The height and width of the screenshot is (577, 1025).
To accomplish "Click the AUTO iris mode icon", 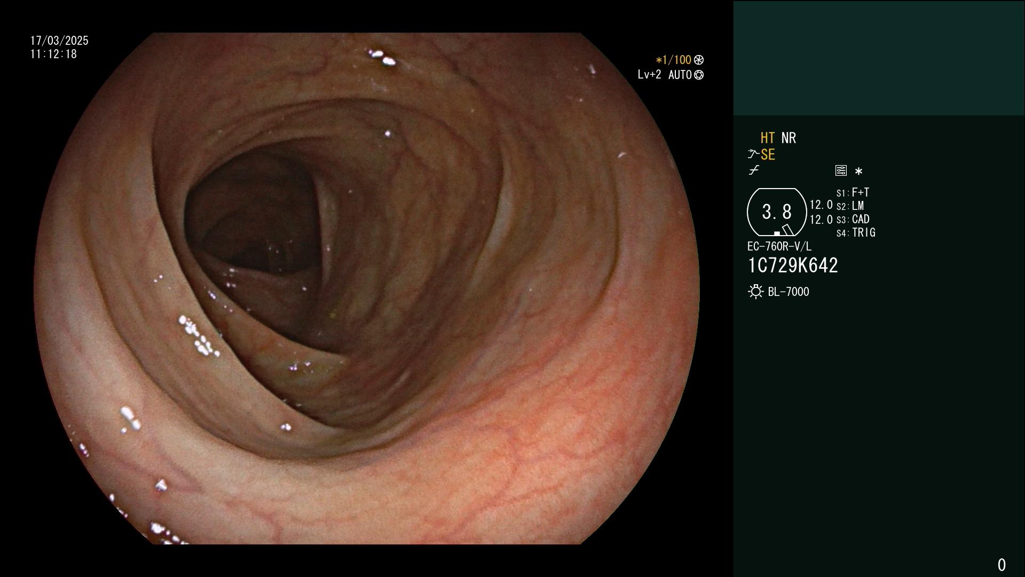I will point(699,75).
